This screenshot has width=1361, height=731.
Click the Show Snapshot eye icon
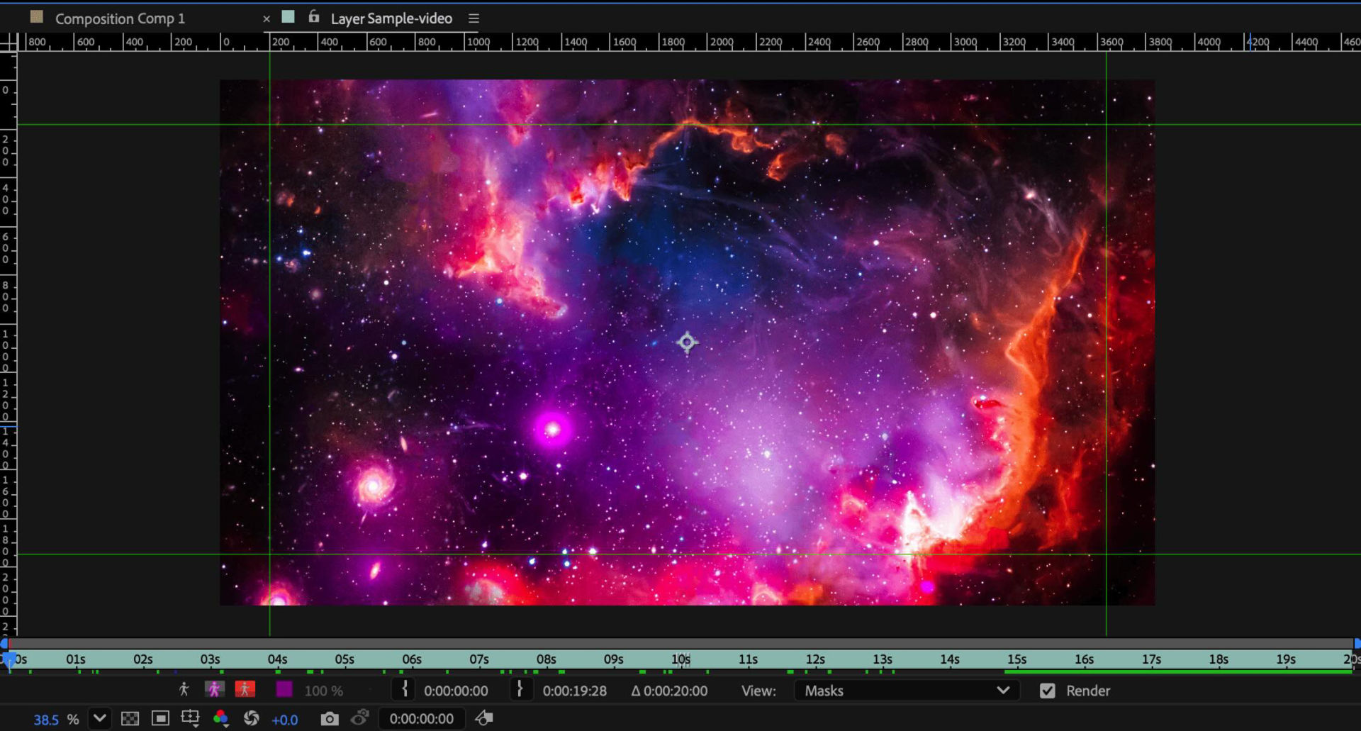[x=360, y=718]
